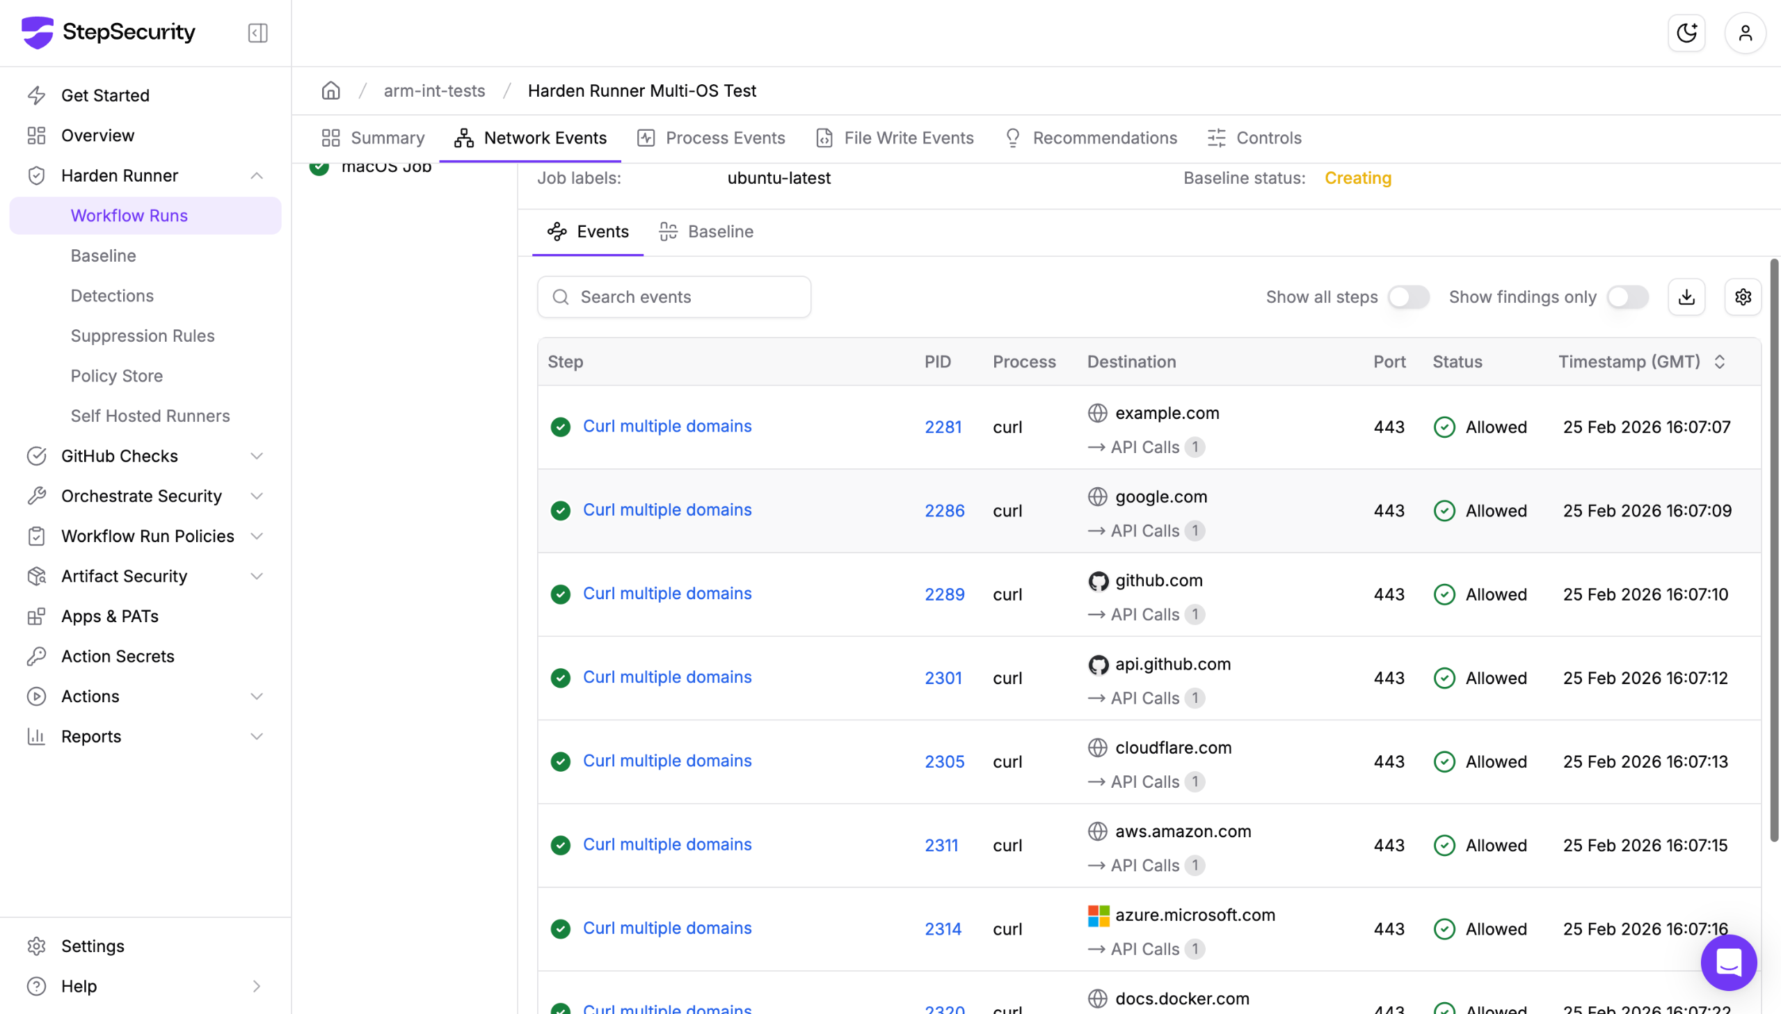Screen dimensions: 1781x1014
Task: Open PID 2281 link
Action: click(x=943, y=427)
